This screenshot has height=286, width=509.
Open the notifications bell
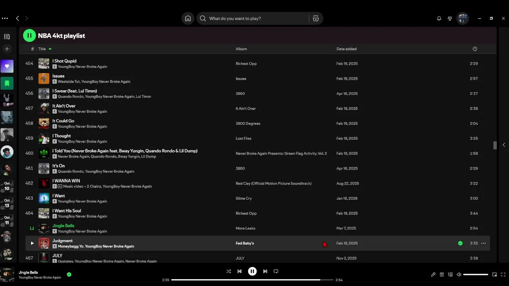pos(439,18)
